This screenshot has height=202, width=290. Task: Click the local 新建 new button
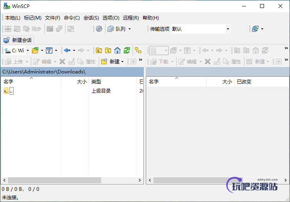click(x=110, y=61)
